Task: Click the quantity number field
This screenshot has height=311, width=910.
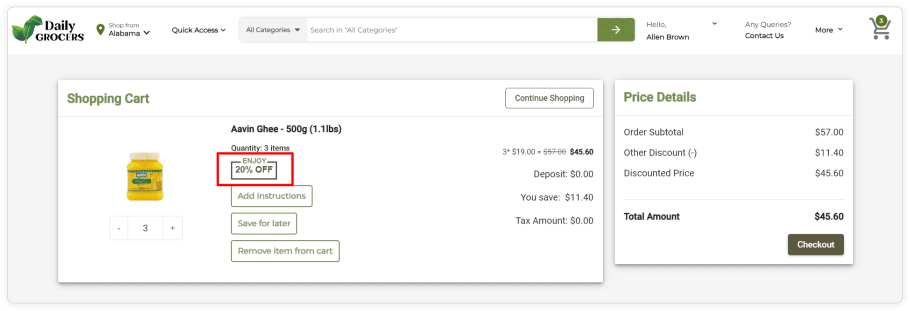Action: point(145,228)
